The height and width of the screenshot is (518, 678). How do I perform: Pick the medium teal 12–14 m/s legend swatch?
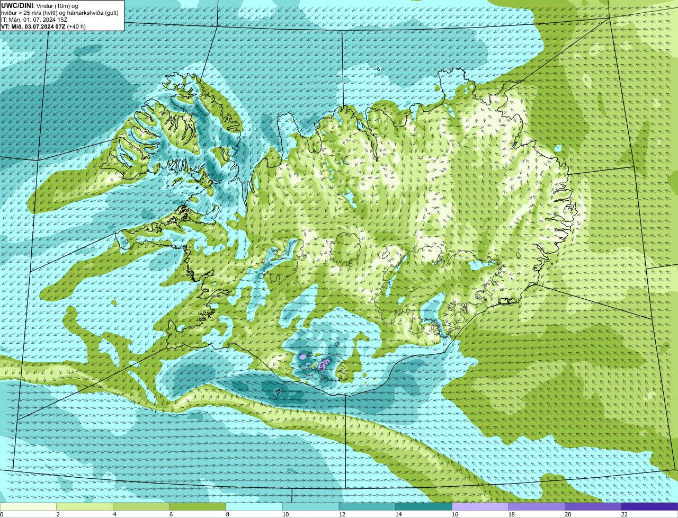pyautogui.click(x=367, y=507)
